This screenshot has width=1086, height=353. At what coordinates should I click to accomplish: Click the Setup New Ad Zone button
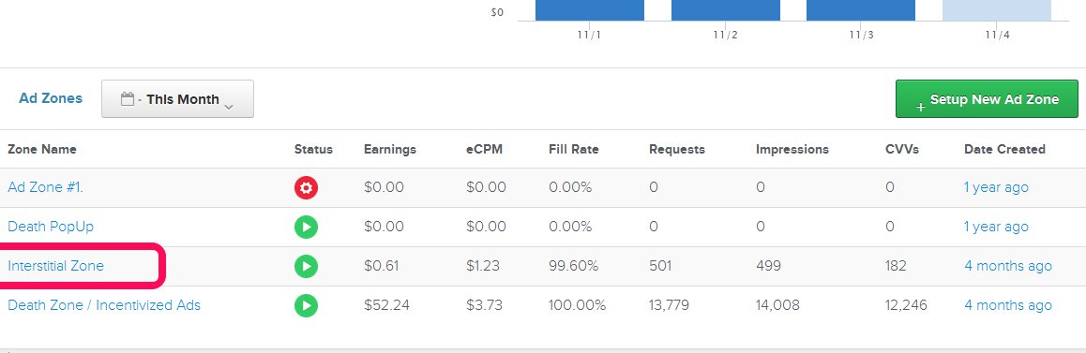coord(987,99)
